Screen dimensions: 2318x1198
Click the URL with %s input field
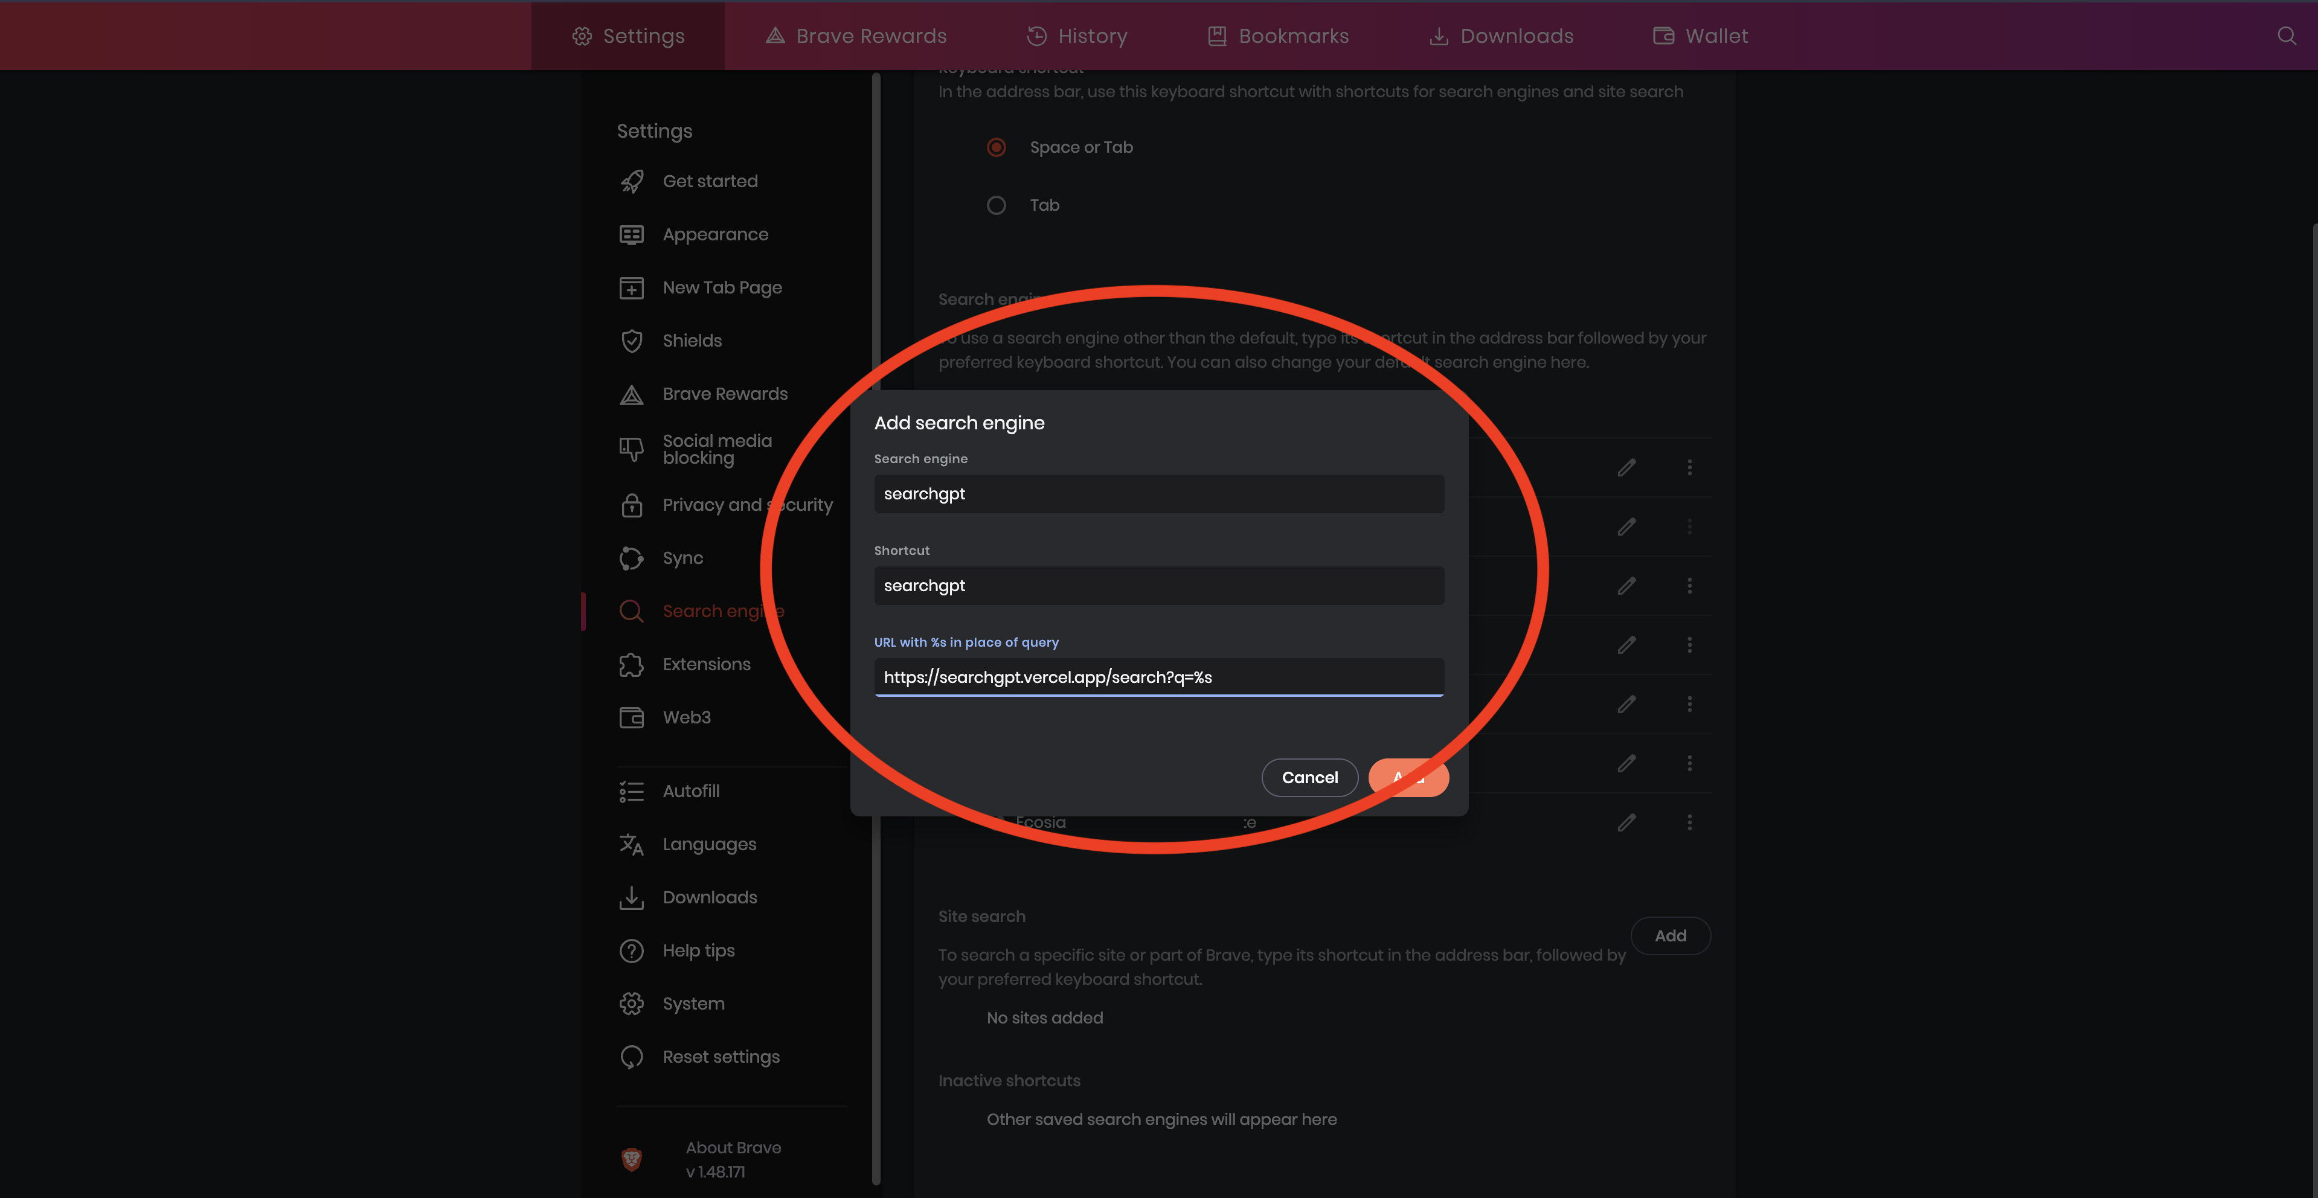pos(1158,677)
